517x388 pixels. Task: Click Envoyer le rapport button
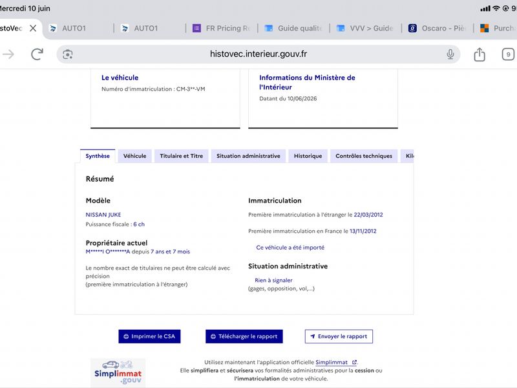pyautogui.click(x=339, y=336)
